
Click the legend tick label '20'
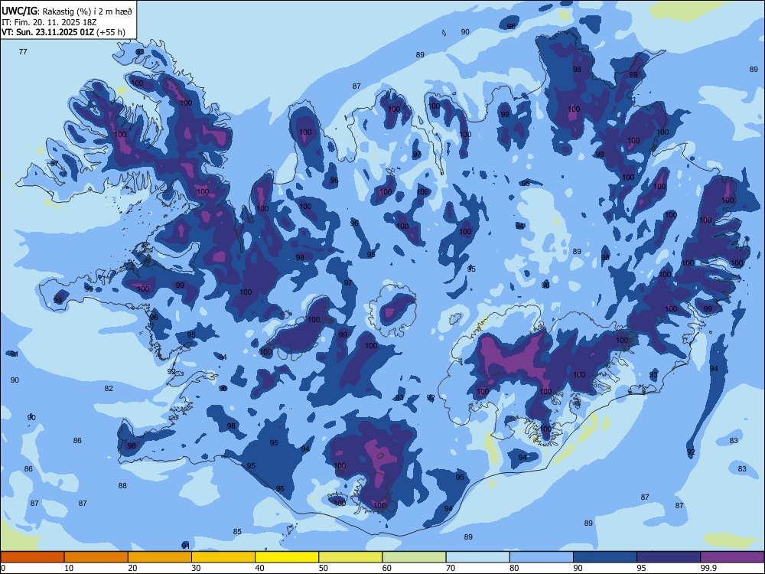(132, 568)
